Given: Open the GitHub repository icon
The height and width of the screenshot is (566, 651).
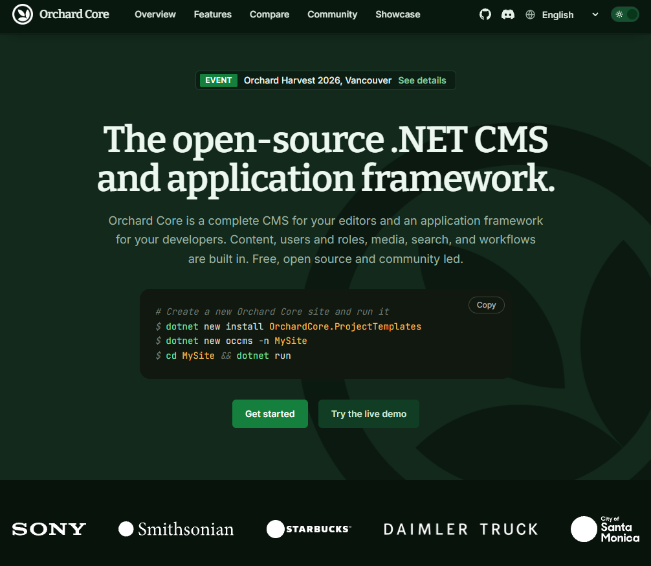Looking at the screenshot, I should (x=485, y=14).
